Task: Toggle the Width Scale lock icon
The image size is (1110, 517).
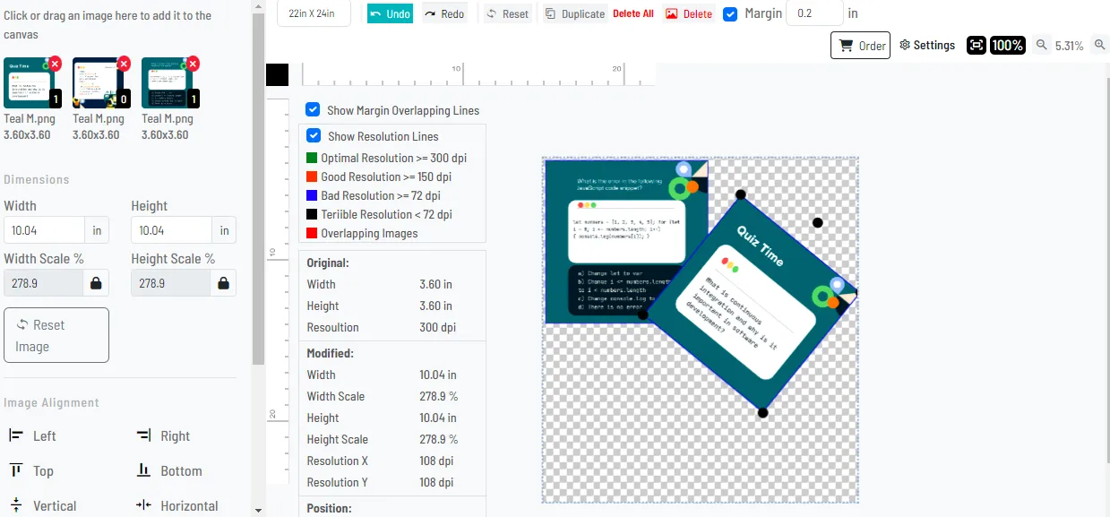Action: point(97,283)
